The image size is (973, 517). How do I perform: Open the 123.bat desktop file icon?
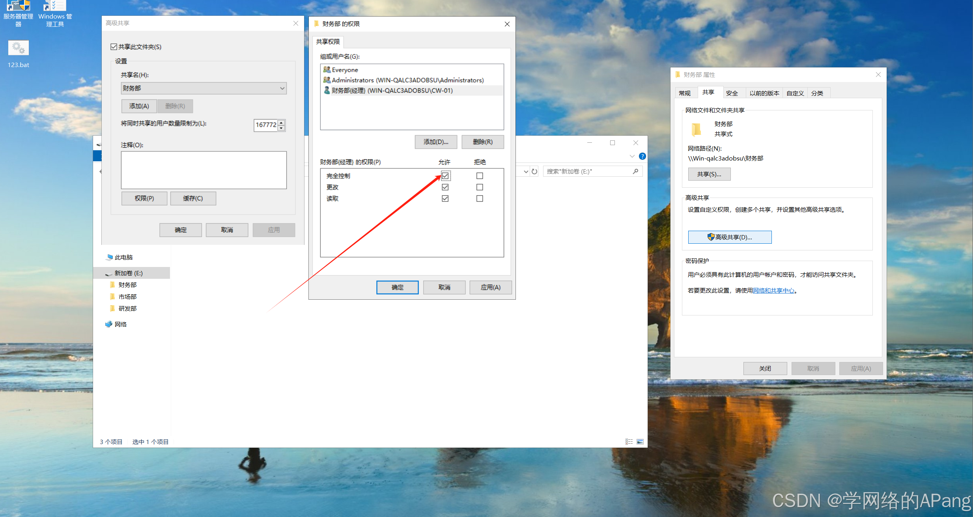18,49
